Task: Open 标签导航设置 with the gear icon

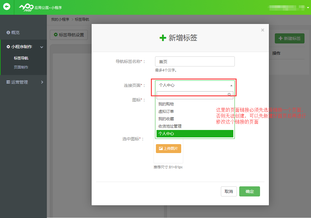Action: (69, 35)
